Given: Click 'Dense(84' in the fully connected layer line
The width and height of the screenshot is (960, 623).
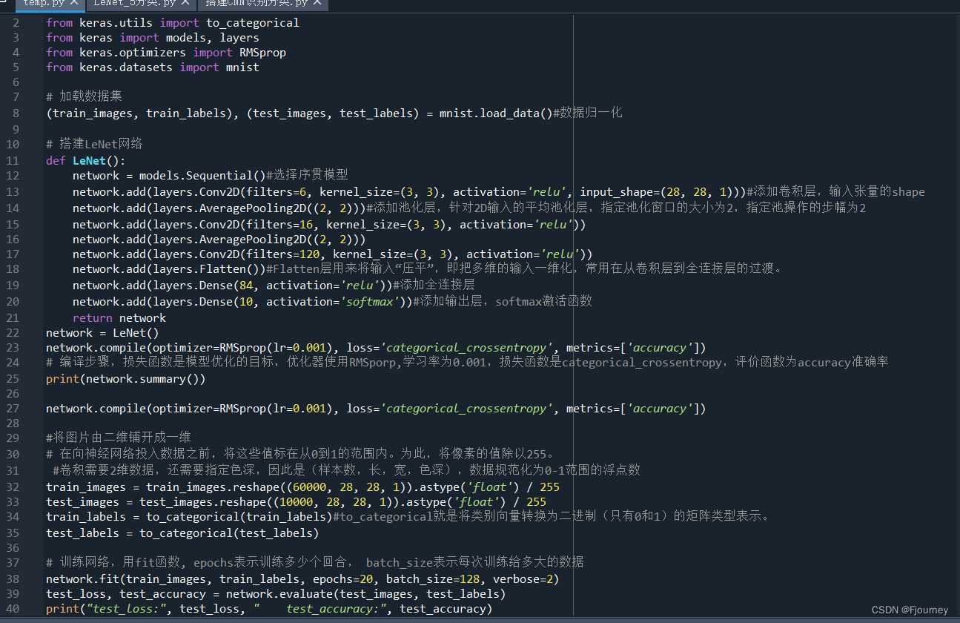Looking at the screenshot, I should tap(226, 286).
